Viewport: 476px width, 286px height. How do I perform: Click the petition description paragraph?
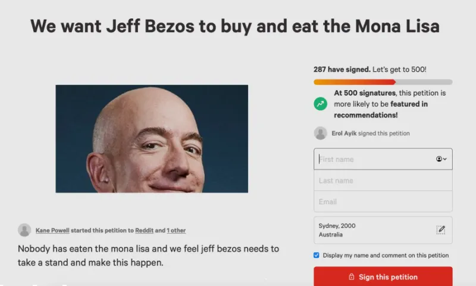pos(148,255)
